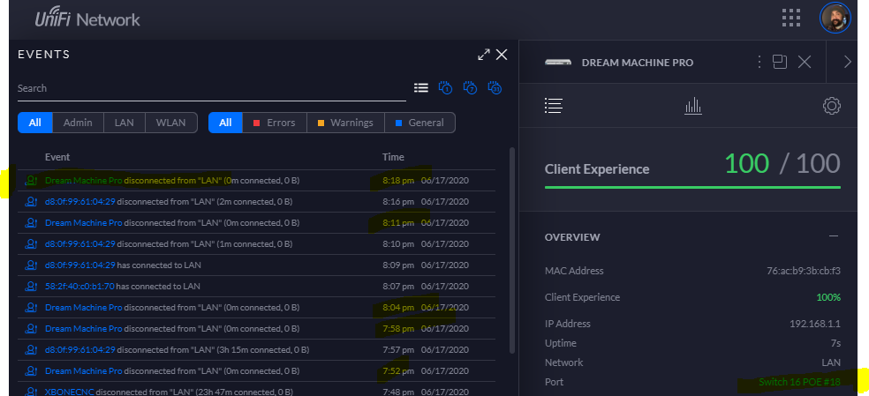Click client icon in the 8:09 pm event row
The height and width of the screenshot is (396, 869).
pos(31,265)
